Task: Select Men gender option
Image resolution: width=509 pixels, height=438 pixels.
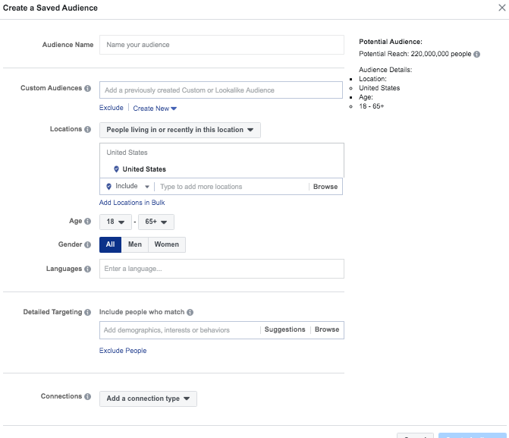Action: pyautogui.click(x=135, y=244)
